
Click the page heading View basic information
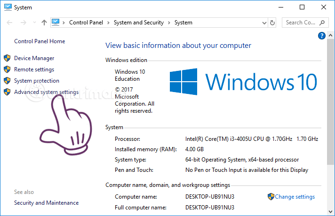tap(178, 46)
